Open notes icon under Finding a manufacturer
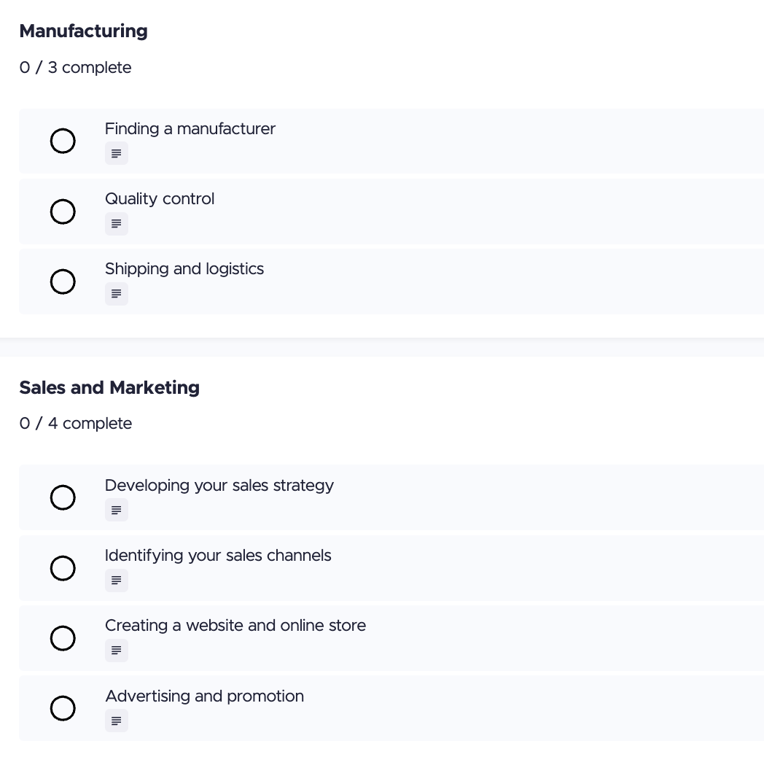 (x=116, y=154)
